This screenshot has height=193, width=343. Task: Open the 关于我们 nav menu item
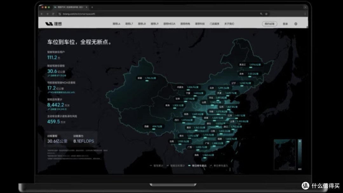click(x=229, y=23)
